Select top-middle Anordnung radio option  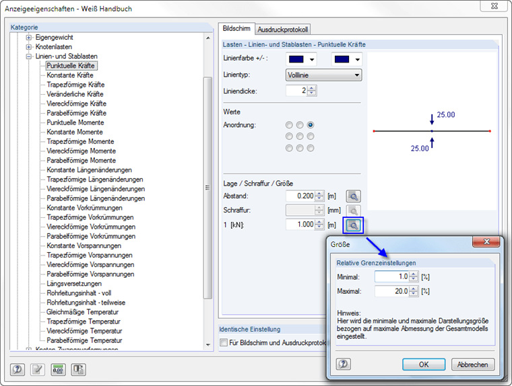tap(300, 125)
